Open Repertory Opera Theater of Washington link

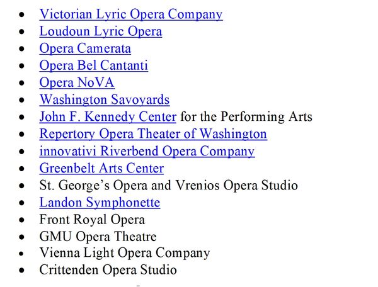pos(153,134)
